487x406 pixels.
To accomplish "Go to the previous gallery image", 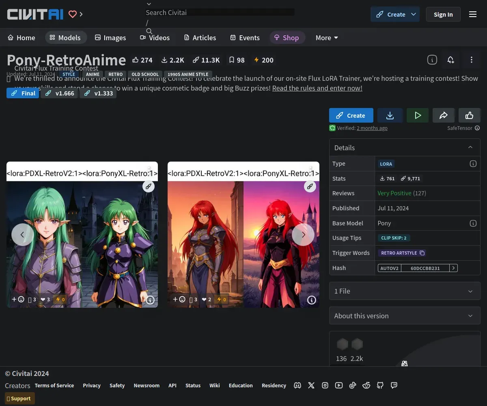I will [22, 235].
